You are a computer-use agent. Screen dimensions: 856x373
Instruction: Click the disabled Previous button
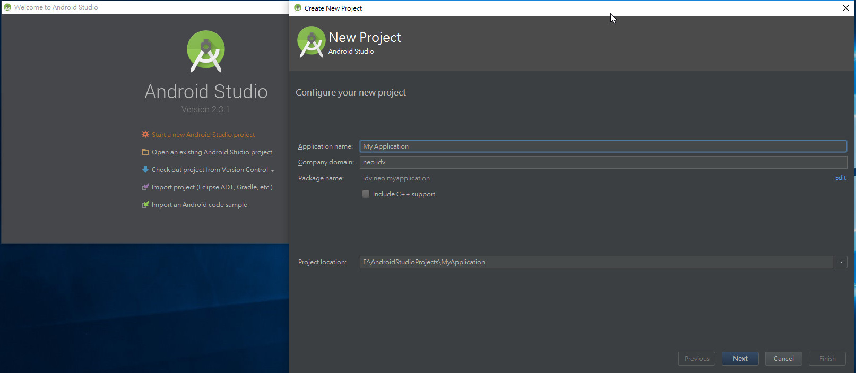697,359
